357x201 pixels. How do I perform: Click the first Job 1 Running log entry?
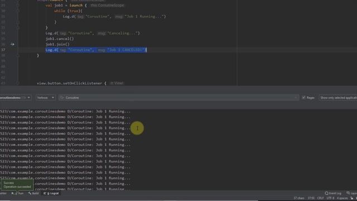[x=65, y=112]
